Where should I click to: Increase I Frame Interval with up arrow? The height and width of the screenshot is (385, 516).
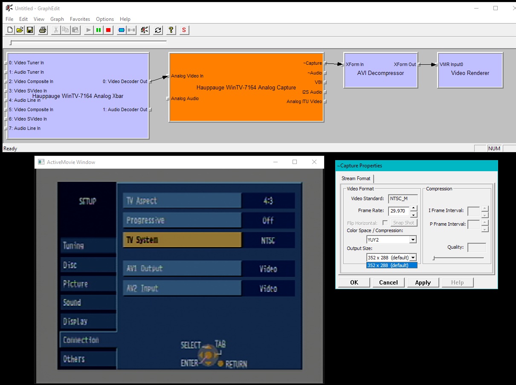[484, 209]
